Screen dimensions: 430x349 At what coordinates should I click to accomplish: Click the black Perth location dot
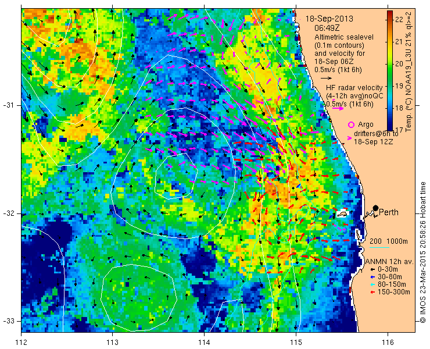click(376, 208)
